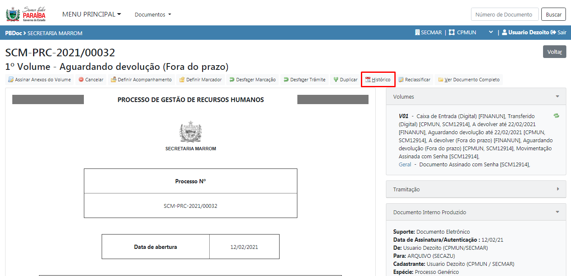Click the Sair logout link
Image resolution: width=571 pixels, height=276 pixels.
558,32
